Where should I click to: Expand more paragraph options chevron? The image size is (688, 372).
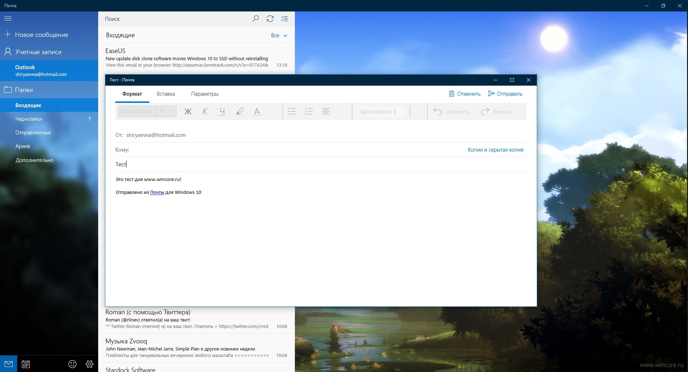point(343,111)
